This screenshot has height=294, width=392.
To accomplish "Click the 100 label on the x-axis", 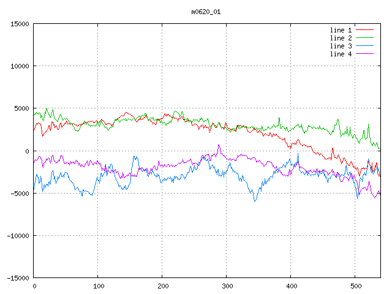I will click(98, 286).
